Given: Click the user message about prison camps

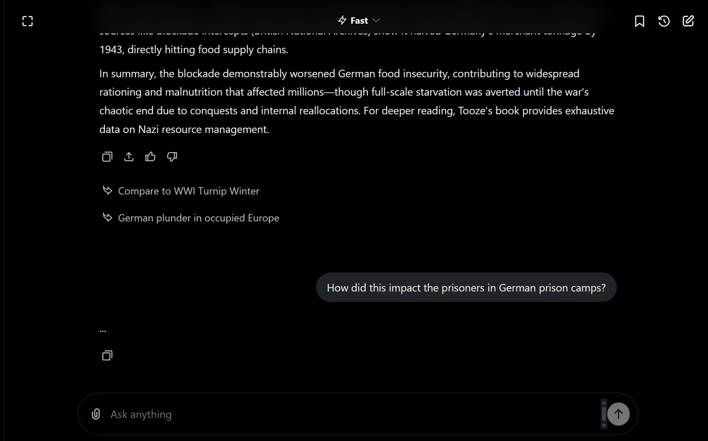Looking at the screenshot, I should [x=466, y=288].
